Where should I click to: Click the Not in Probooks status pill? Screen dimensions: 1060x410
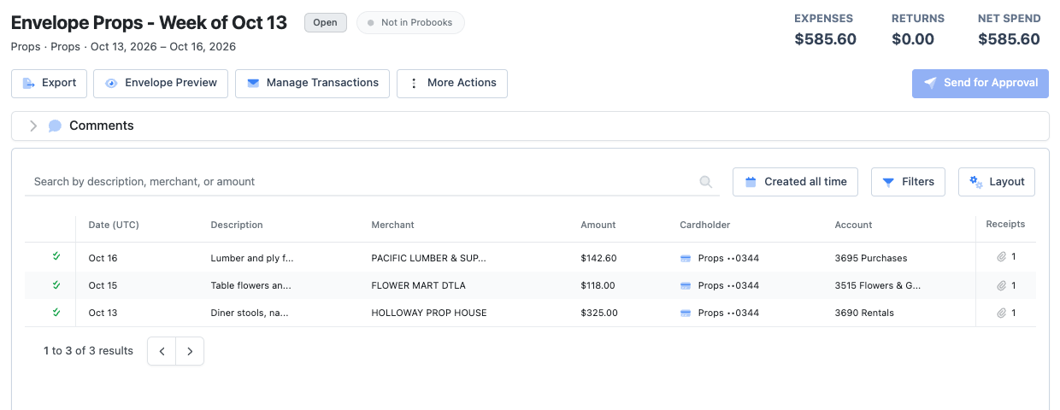tap(410, 23)
